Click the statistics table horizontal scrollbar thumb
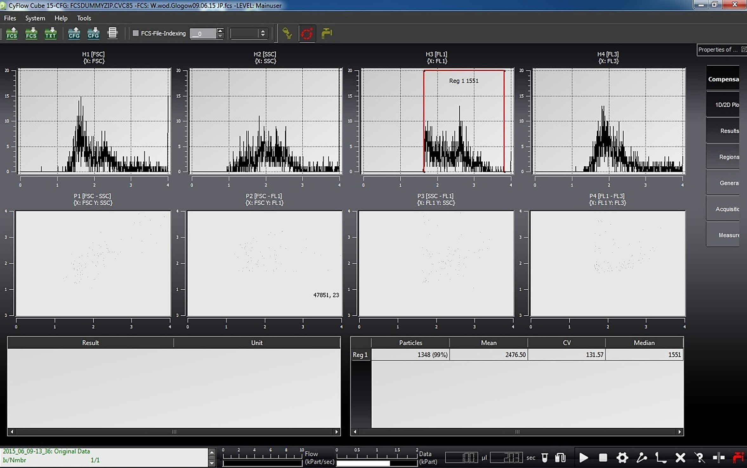The width and height of the screenshot is (747, 468). (x=517, y=432)
